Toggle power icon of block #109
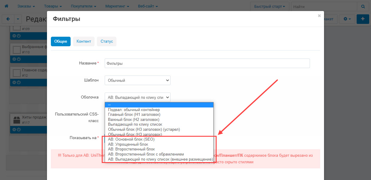 (19, 36)
